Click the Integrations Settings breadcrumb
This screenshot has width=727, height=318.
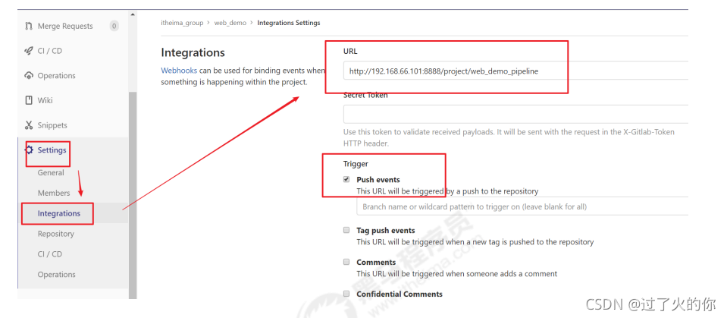click(288, 23)
